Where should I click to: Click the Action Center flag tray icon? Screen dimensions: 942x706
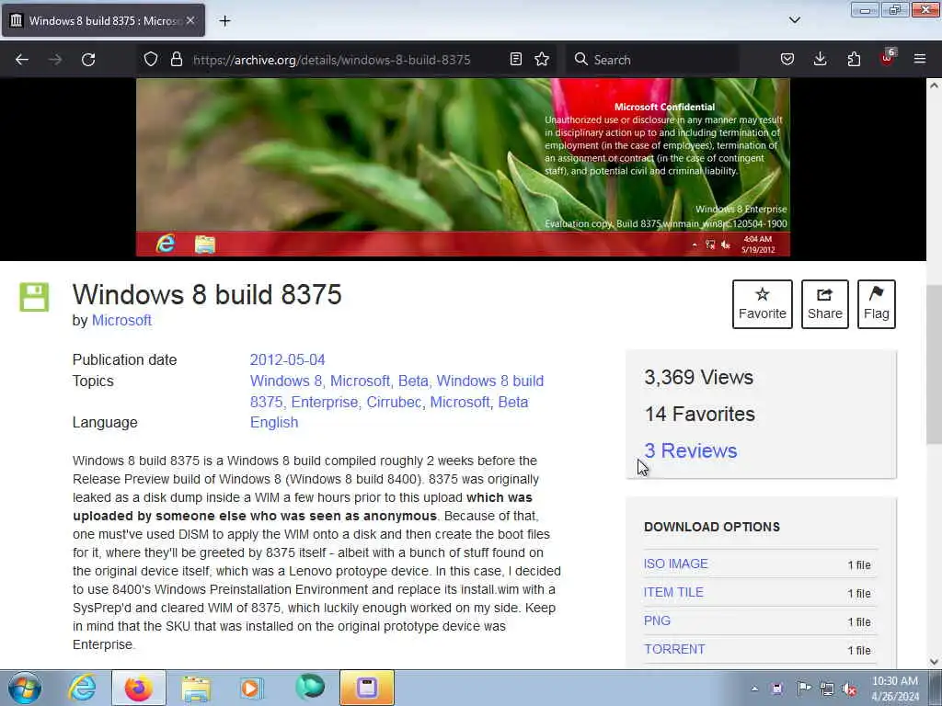coord(803,688)
